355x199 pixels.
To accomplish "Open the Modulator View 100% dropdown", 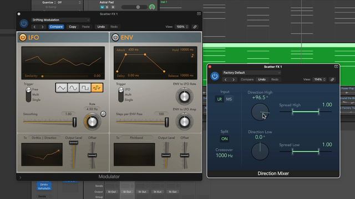I will [x=182, y=27].
